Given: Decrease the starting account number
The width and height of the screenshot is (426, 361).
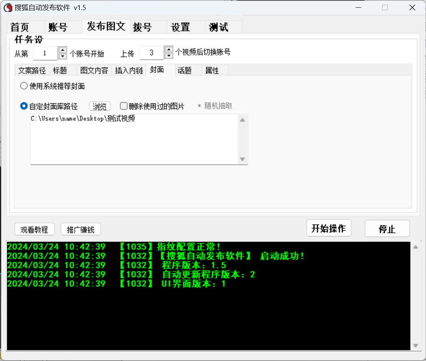Looking at the screenshot, I should pos(63,56).
